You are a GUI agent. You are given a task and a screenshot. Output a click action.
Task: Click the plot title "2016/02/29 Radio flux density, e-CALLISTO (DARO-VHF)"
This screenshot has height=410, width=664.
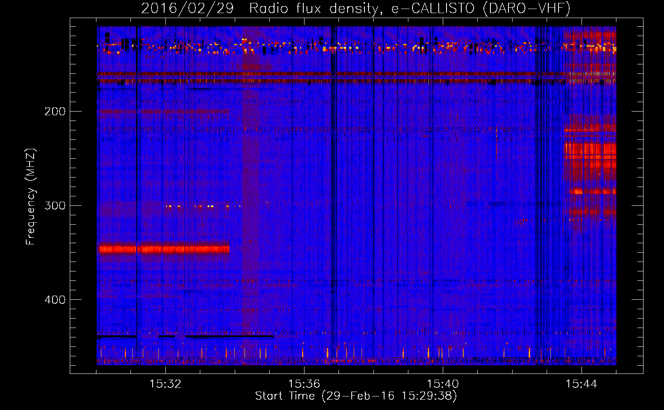point(356,8)
